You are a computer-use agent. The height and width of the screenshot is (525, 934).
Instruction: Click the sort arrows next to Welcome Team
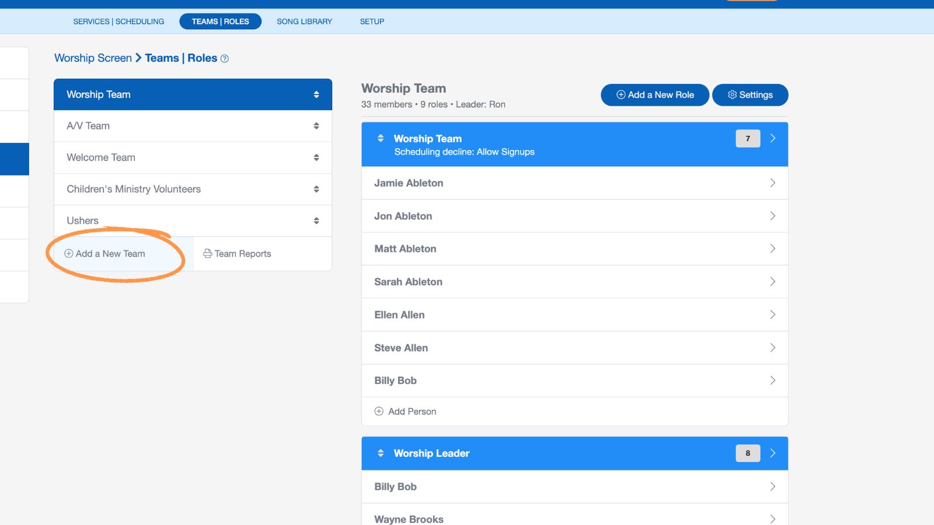click(x=316, y=157)
